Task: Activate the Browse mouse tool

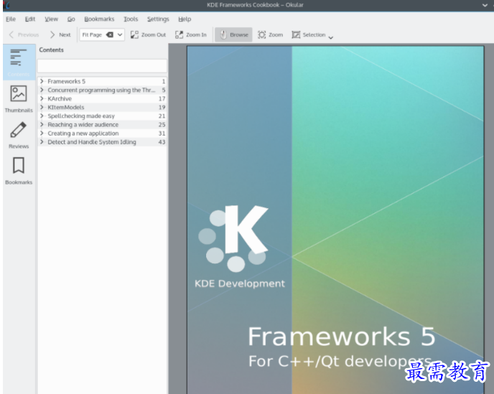Action: 233,34
